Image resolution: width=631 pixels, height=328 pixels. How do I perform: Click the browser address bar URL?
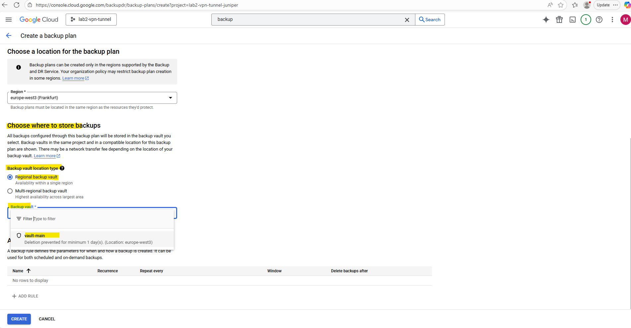[x=137, y=5]
